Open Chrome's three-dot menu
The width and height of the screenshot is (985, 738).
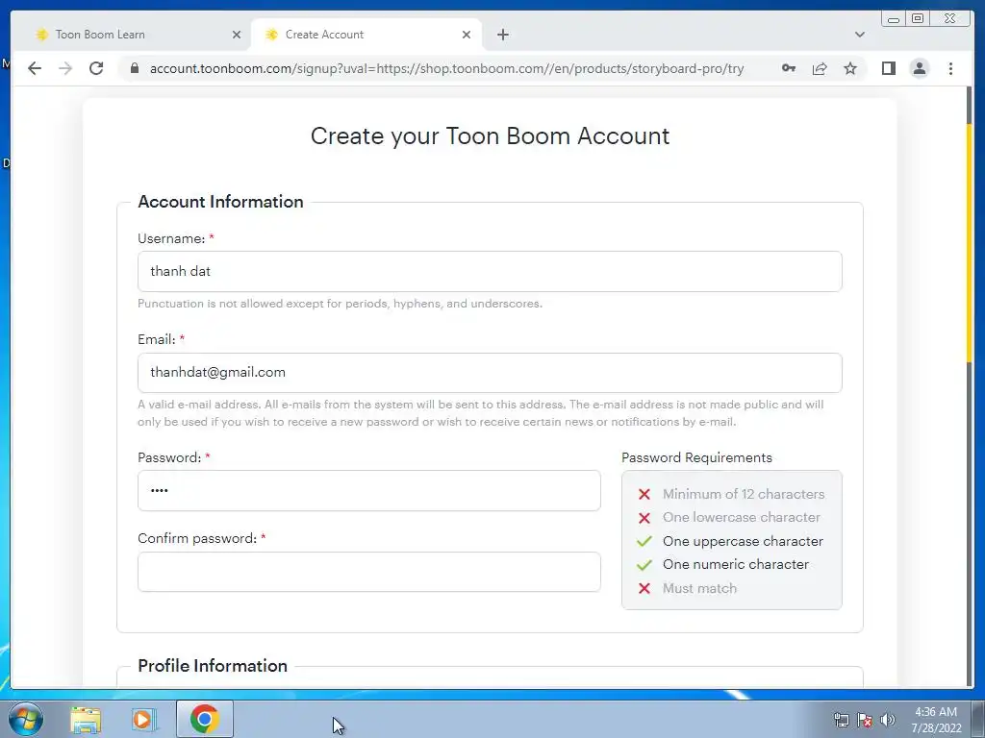tap(950, 68)
